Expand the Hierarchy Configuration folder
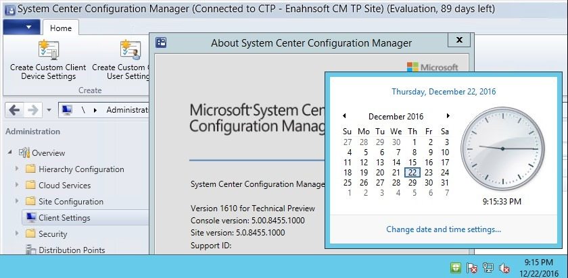The image size is (568, 278). [17, 169]
